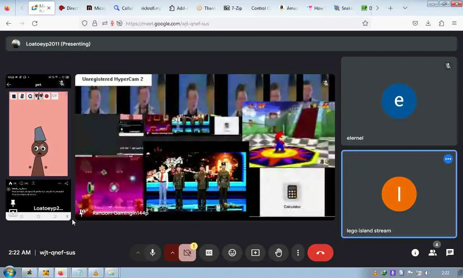This screenshot has height=278, width=463.
Task: Close the active Meet tab
Action: point(49,8)
